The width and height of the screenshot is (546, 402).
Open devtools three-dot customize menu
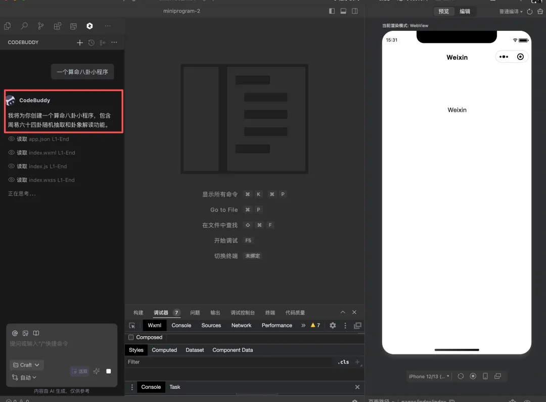point(345,326)
